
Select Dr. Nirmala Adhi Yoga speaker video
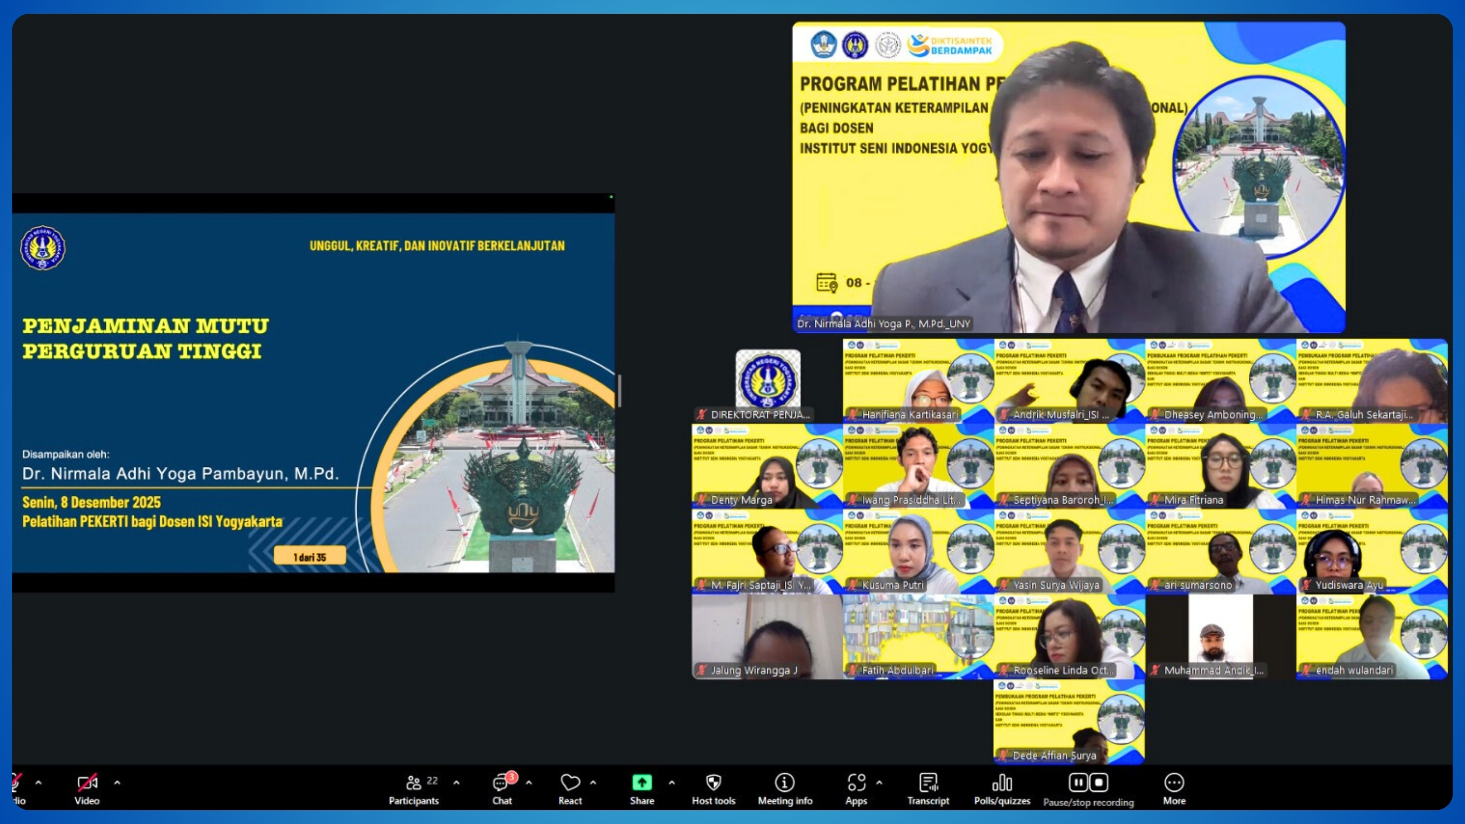pos(1069,177)
